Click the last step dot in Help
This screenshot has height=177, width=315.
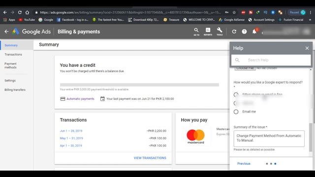tap(275, 164)
